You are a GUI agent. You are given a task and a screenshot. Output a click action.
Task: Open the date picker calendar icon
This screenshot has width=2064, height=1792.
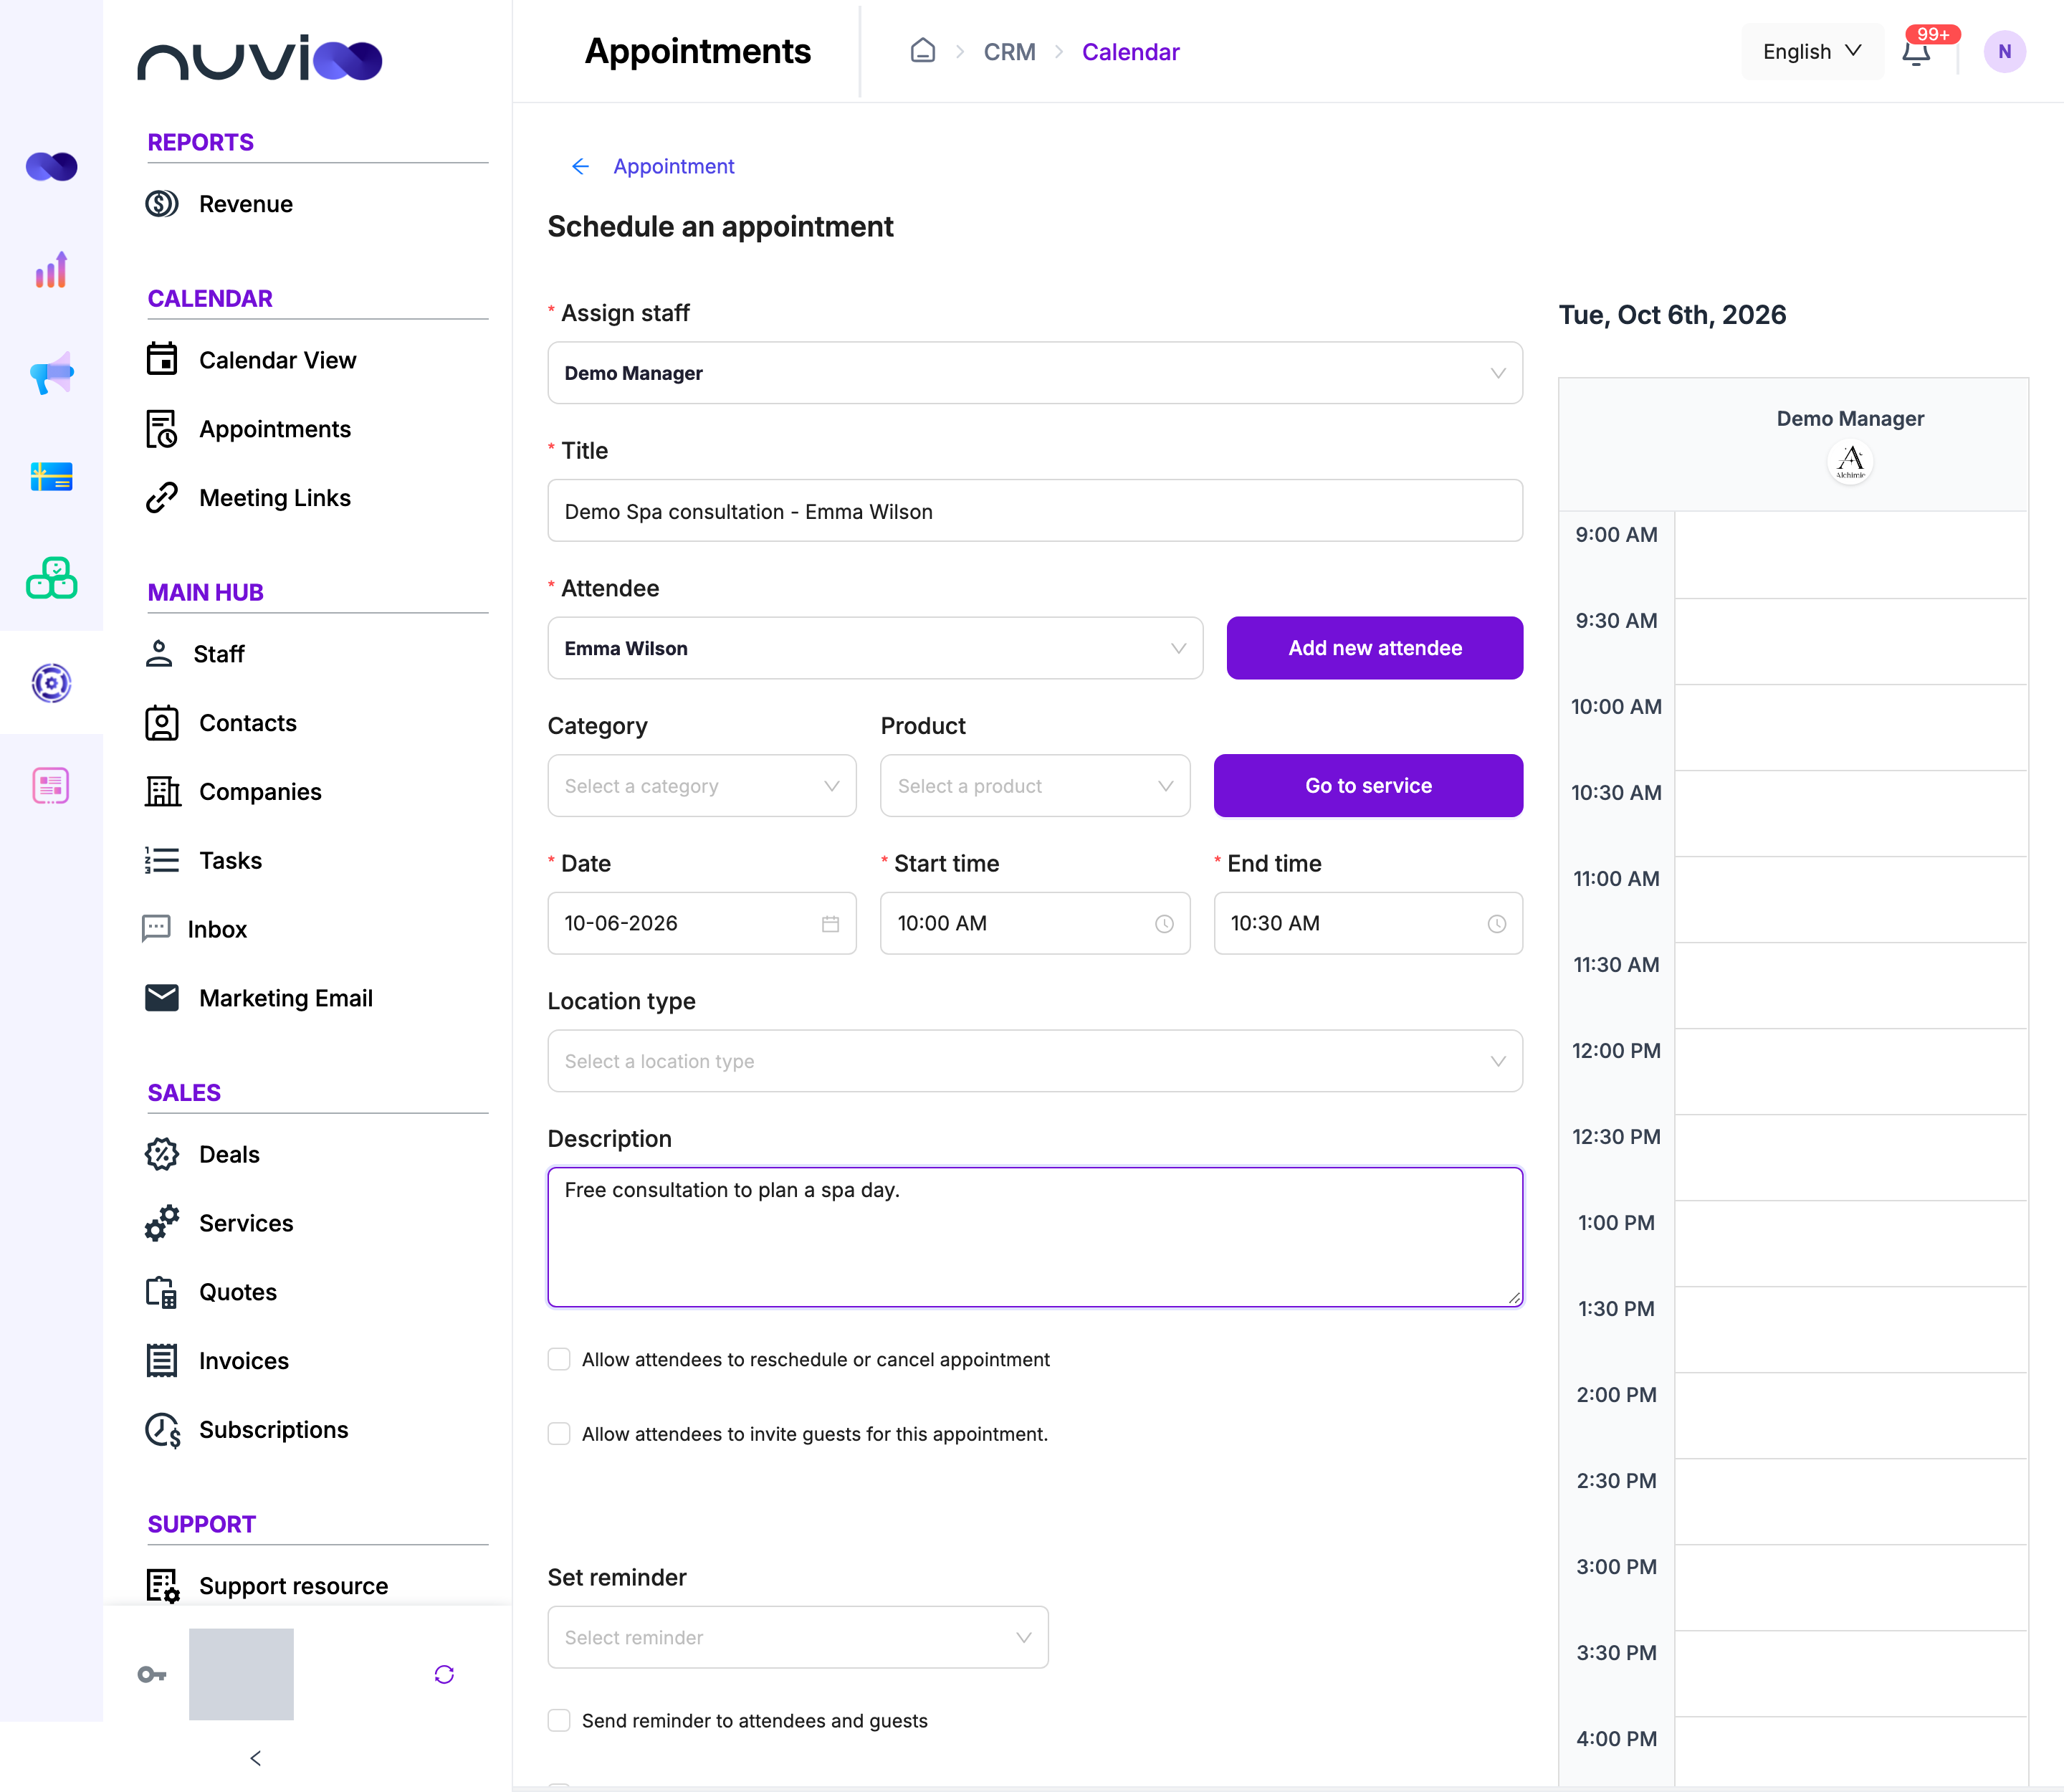[830, 924]
